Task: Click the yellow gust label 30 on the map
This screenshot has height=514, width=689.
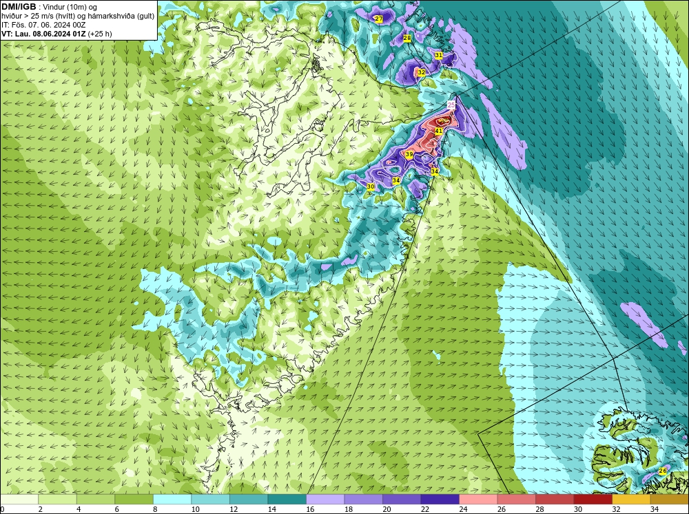Action: pyautogui.click(x=371, y=186)
